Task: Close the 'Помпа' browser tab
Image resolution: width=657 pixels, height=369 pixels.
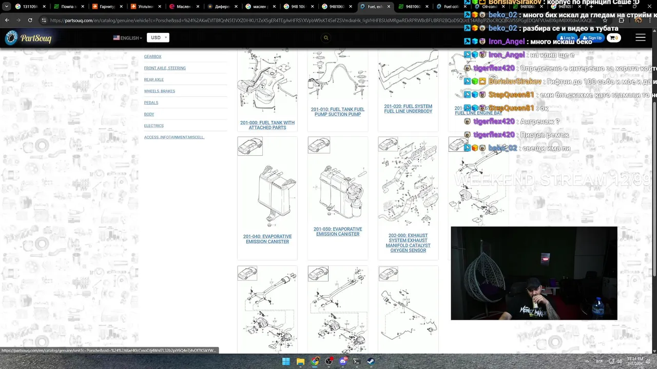Action: click(x=83, y=7)
